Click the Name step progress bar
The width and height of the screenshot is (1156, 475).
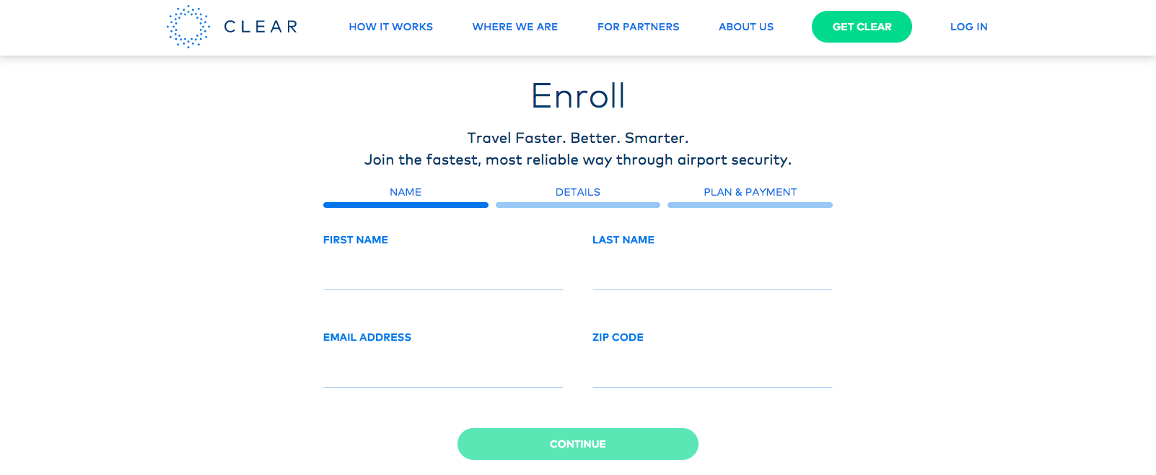[406, 205]
